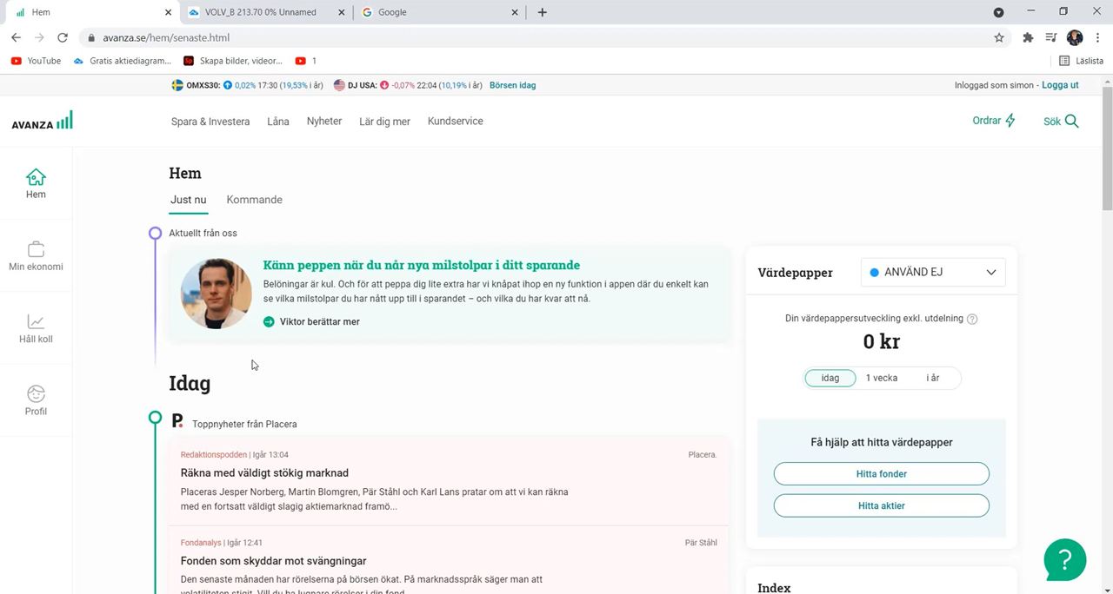
Task: Open the Läslista reading list
Action: 1082,61
